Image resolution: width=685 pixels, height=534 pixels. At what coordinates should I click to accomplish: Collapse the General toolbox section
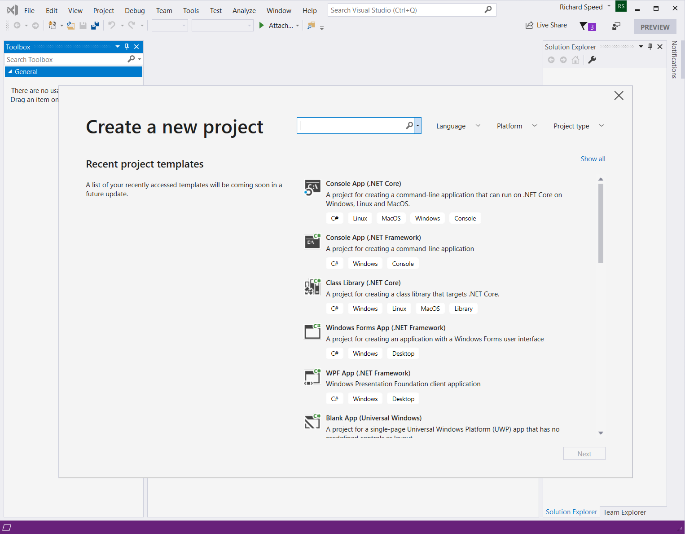[10, 71]
